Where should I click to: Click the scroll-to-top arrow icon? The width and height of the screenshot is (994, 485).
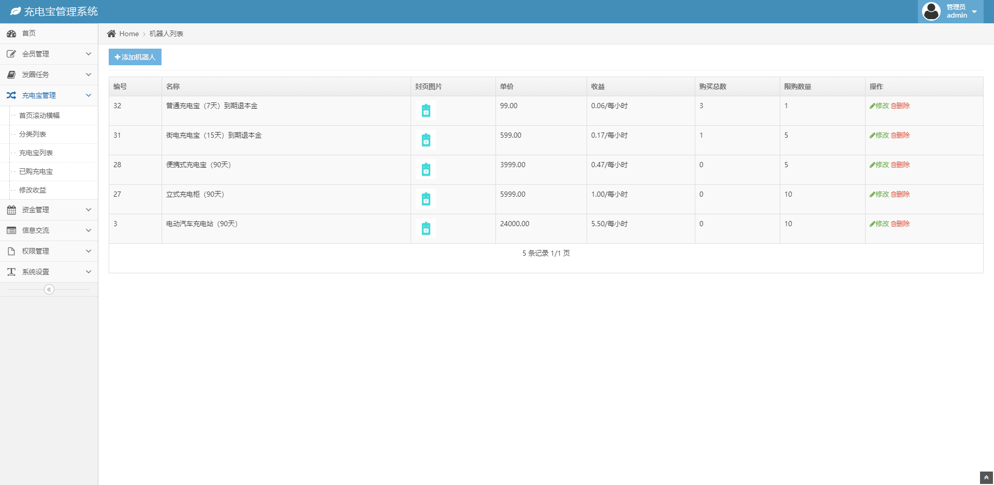click(986, 478)
